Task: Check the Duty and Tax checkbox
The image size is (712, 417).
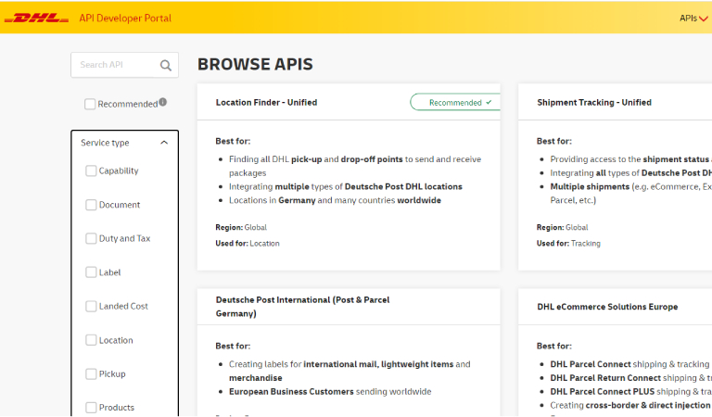Action: [91, 238]
